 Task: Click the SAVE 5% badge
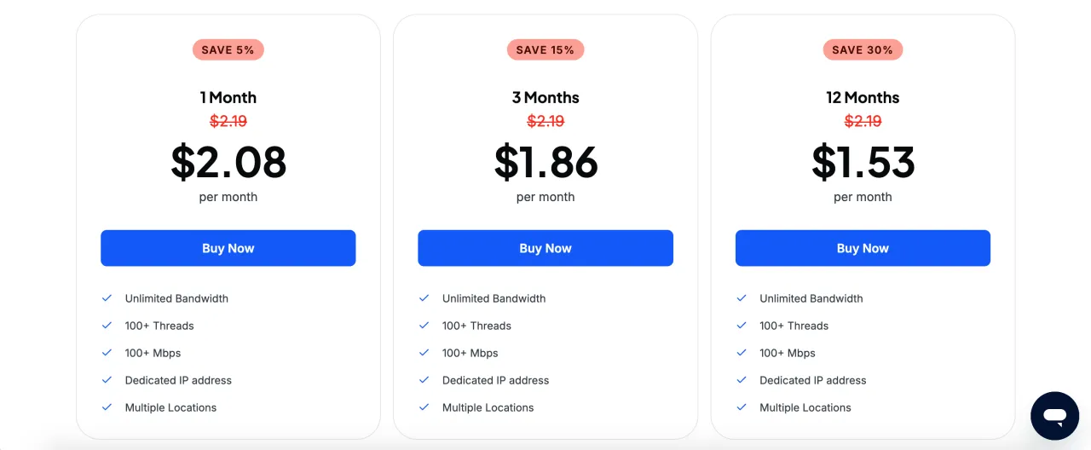[228, 49]
